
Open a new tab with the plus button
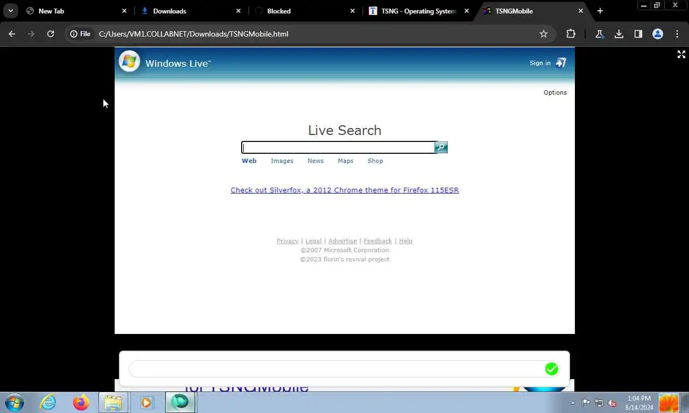point(600,11)
